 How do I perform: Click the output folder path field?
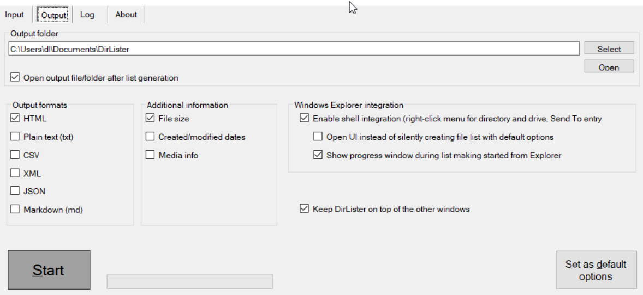tap(294, 49)
